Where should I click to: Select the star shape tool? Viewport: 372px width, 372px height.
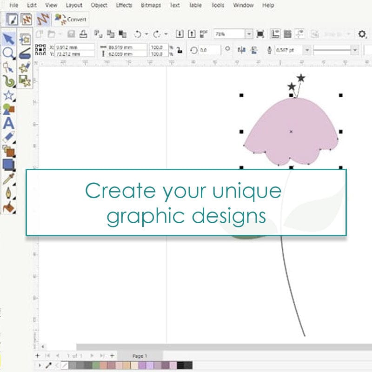[8, 96]
